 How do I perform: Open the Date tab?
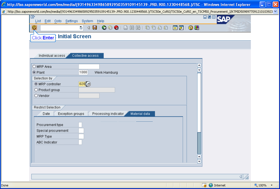tap(46, 114)
